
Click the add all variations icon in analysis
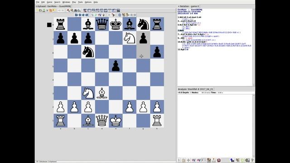click(x=199, y=160)
